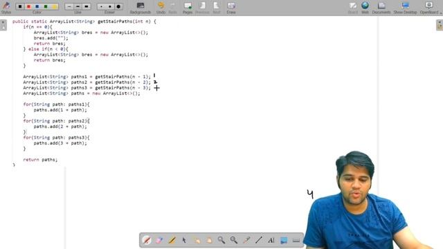Select the Highlighter tool in stylus palette

(172, 240)
